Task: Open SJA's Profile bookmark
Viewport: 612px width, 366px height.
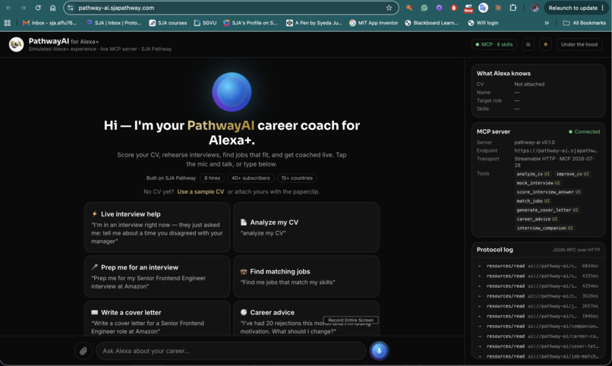Action: pos(250,23)
